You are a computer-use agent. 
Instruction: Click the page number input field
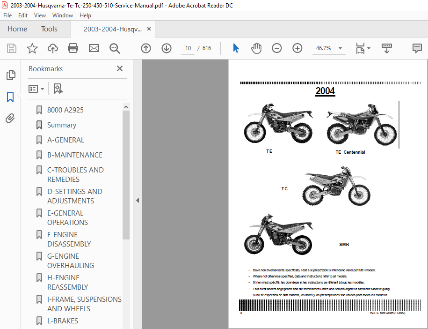(188, 48)
